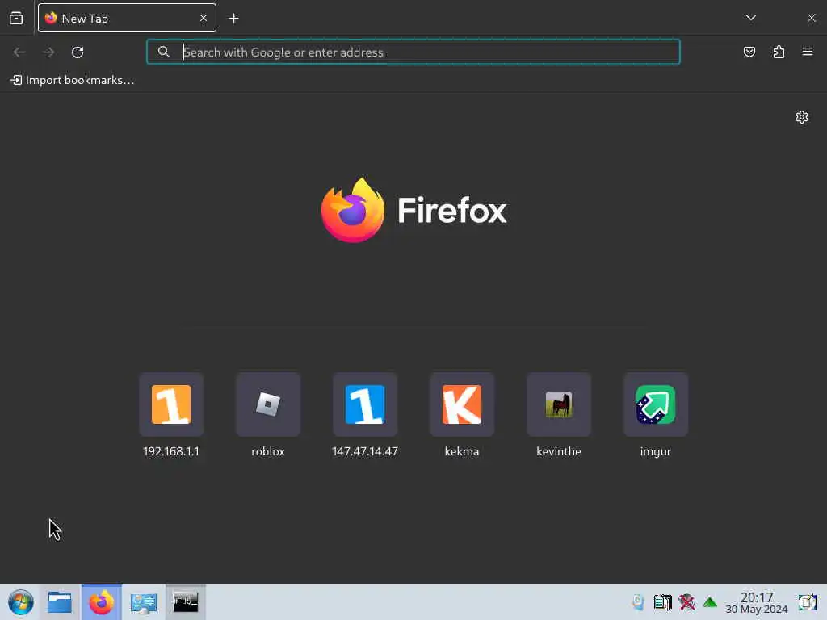Expand the list all tabs chevron
Viewport: 827px width, 620px height.
tap(751, 18)
